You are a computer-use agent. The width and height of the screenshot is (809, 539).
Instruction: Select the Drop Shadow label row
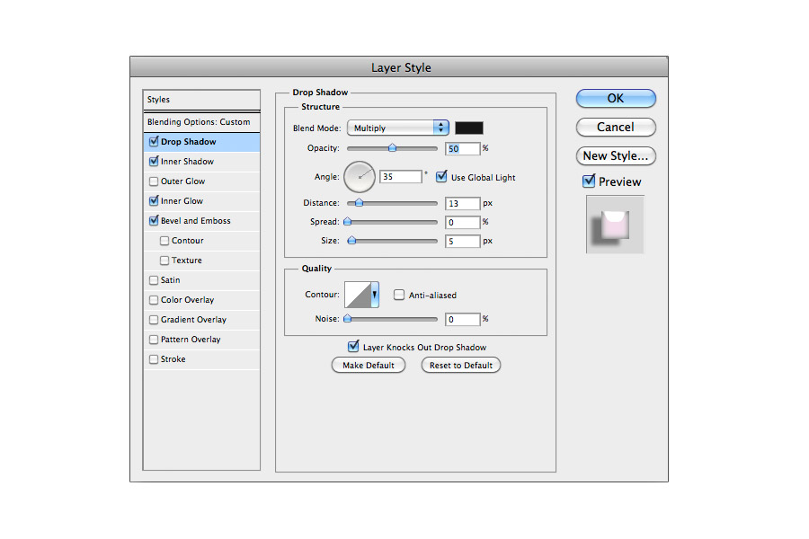click(x=201, y=141)
